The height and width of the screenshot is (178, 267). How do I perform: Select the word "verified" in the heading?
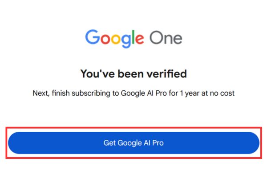(x=169, y=73)
